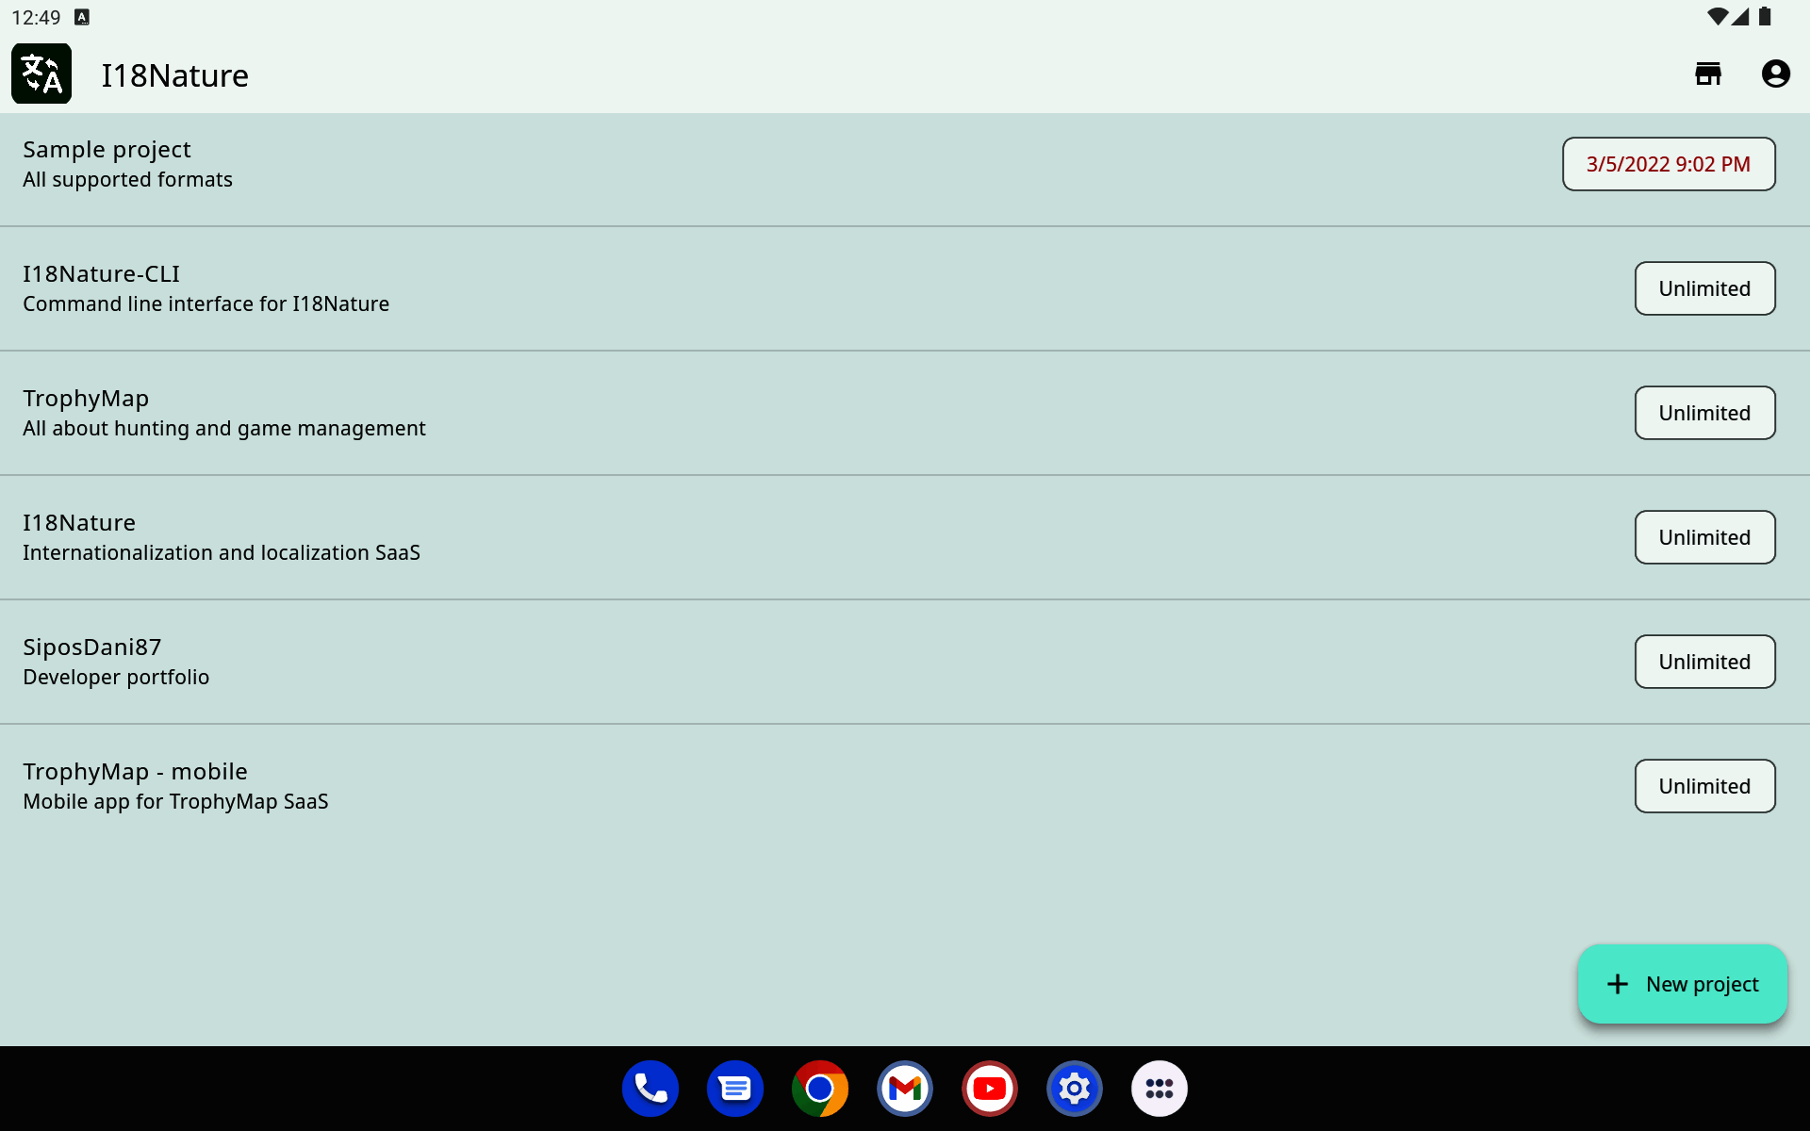Open Settings gear in the dock
The height and width of the screenshot is (1131, 1810).
(x=1075, y=1089)
